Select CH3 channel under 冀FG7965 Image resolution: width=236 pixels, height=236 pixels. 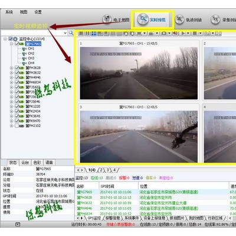click(x=31, y=58)
